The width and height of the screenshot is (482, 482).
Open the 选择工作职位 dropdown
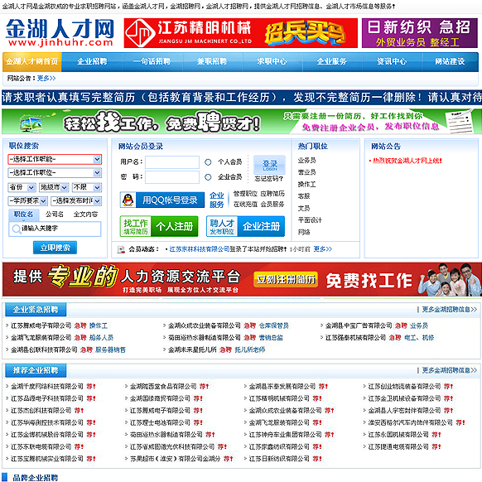(55, 173)
